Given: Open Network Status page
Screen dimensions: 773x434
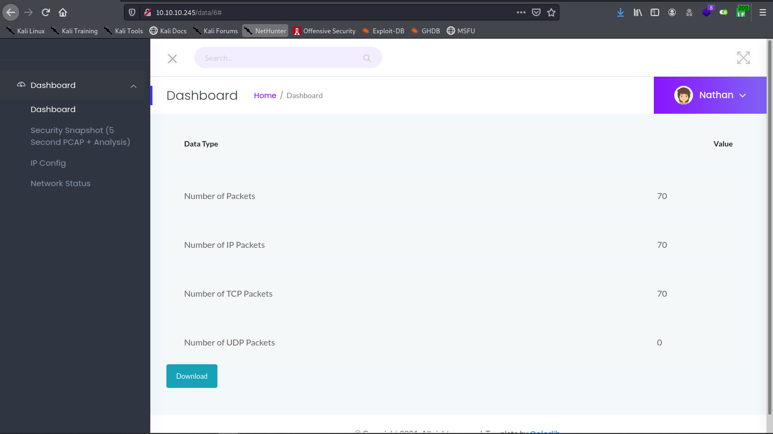Looking at the screenshot, I should 61,183.
